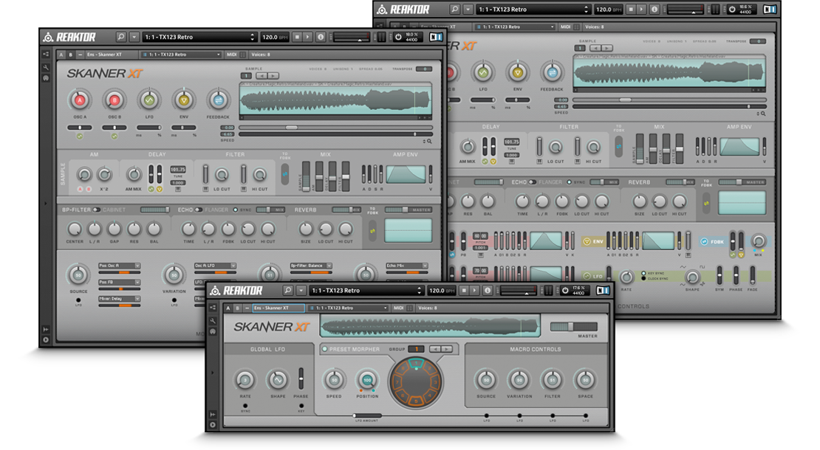Open Pos: Osc A dropdown in left window

click(119, 266)
